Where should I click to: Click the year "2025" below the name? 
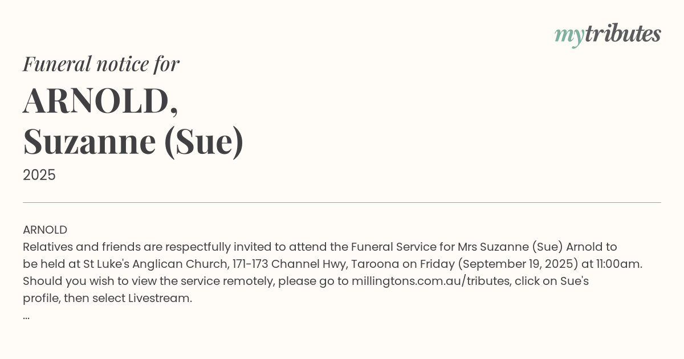coord(39,175)
